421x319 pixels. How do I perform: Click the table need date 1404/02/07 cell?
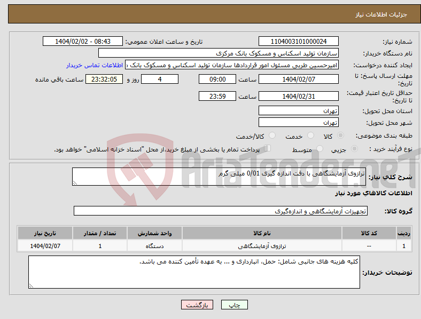tap(45, 246)
